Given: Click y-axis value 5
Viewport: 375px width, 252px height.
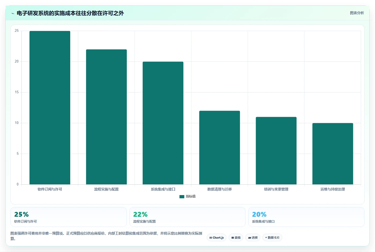Looking at the screenshot, I should point(18,154).
